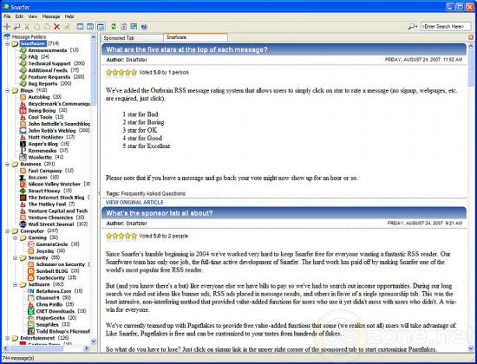The height and width of the screenshot is (364, 477).
Task: Click the Roger's Blog feed icon
Action: click(x=23, y=144)
